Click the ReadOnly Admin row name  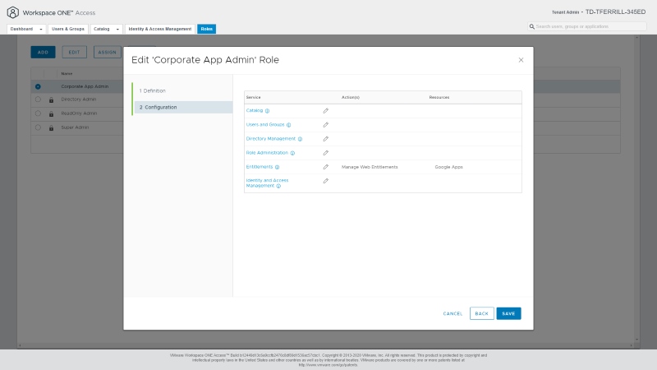click(79, 113)
